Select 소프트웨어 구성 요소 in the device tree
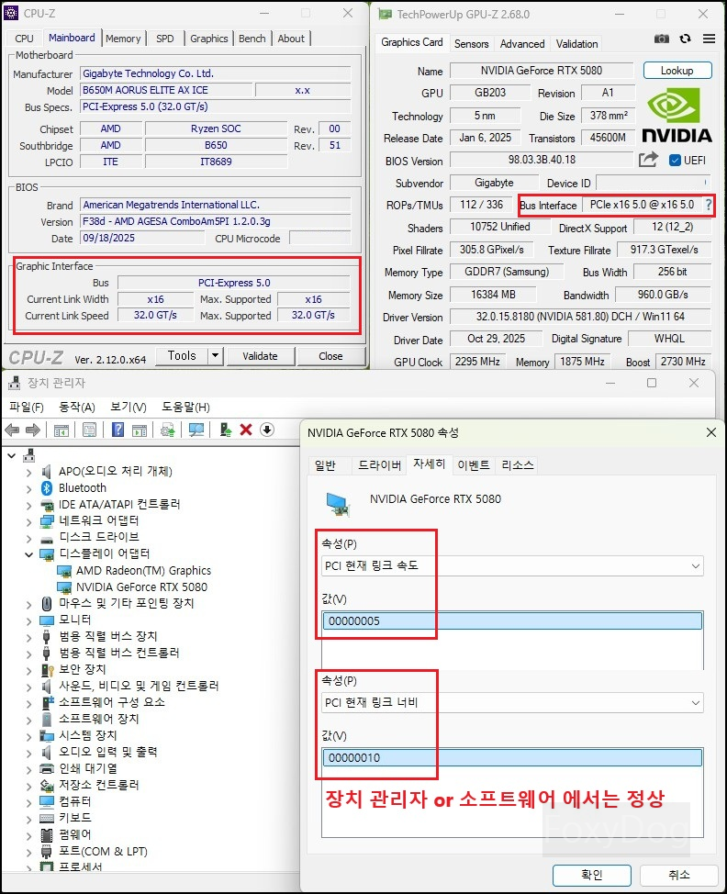Screen dimensions: 727x894 click(112, 702)
